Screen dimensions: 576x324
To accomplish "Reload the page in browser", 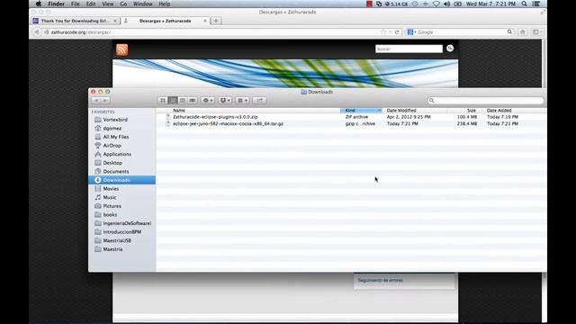I will [397, 32].
